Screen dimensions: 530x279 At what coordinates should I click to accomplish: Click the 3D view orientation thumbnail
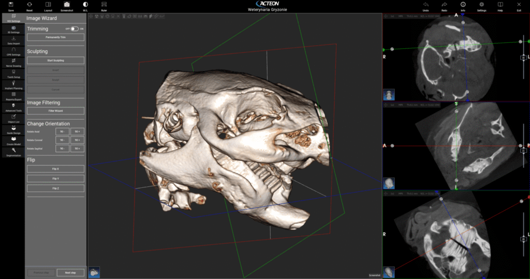[95, 272]
